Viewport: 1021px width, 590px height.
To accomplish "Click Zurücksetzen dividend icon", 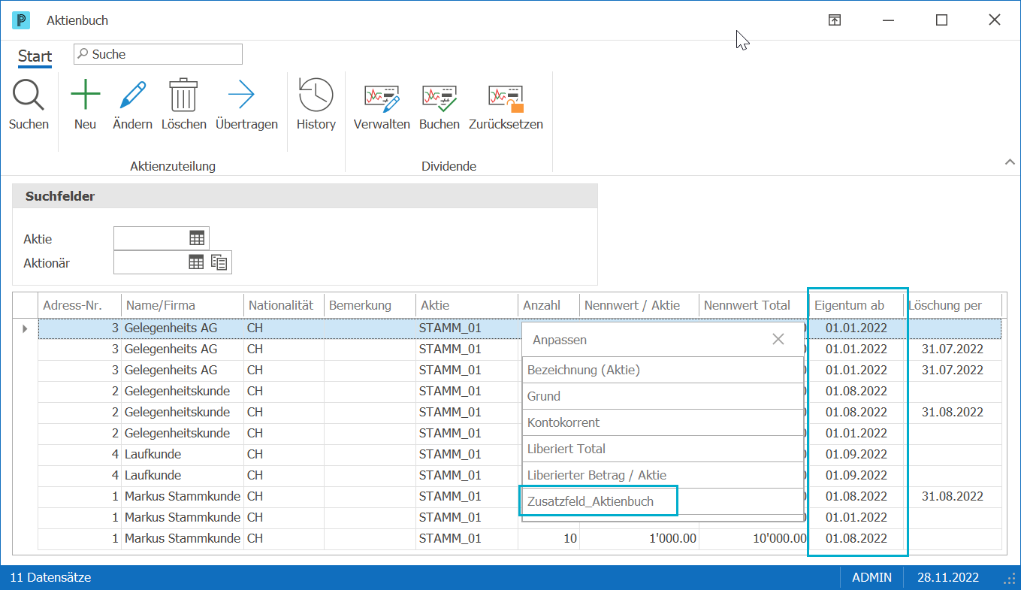I will [x=506, y=98].
